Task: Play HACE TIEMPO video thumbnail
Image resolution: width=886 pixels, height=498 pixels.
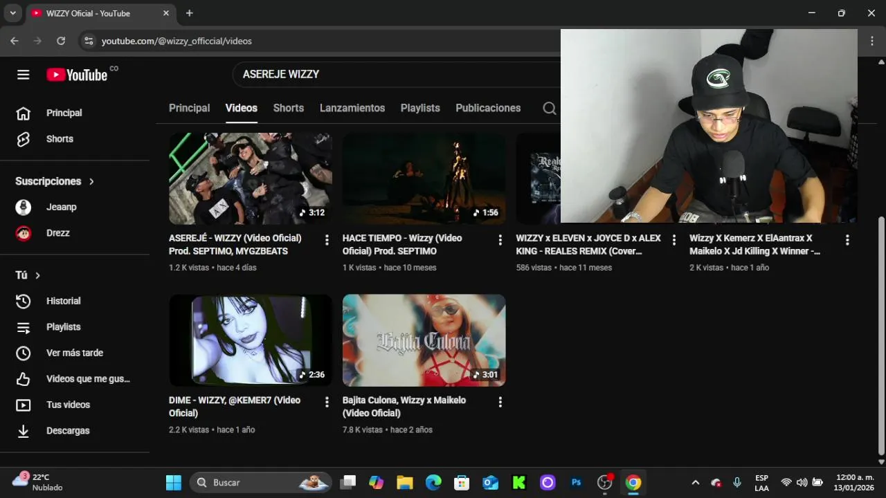Action: (x=424, y=178)
